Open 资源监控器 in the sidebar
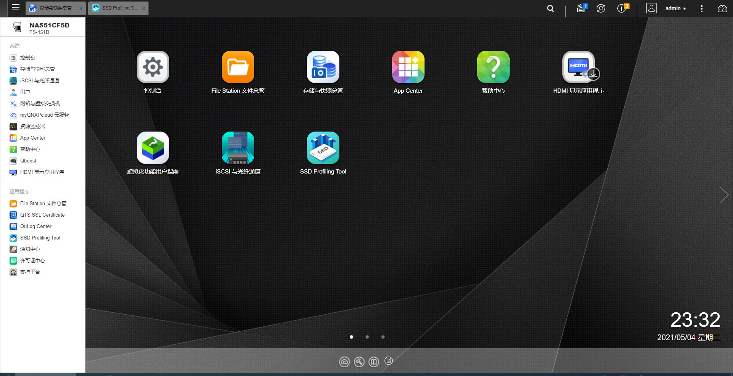733x376 pixels. point(43,126)
